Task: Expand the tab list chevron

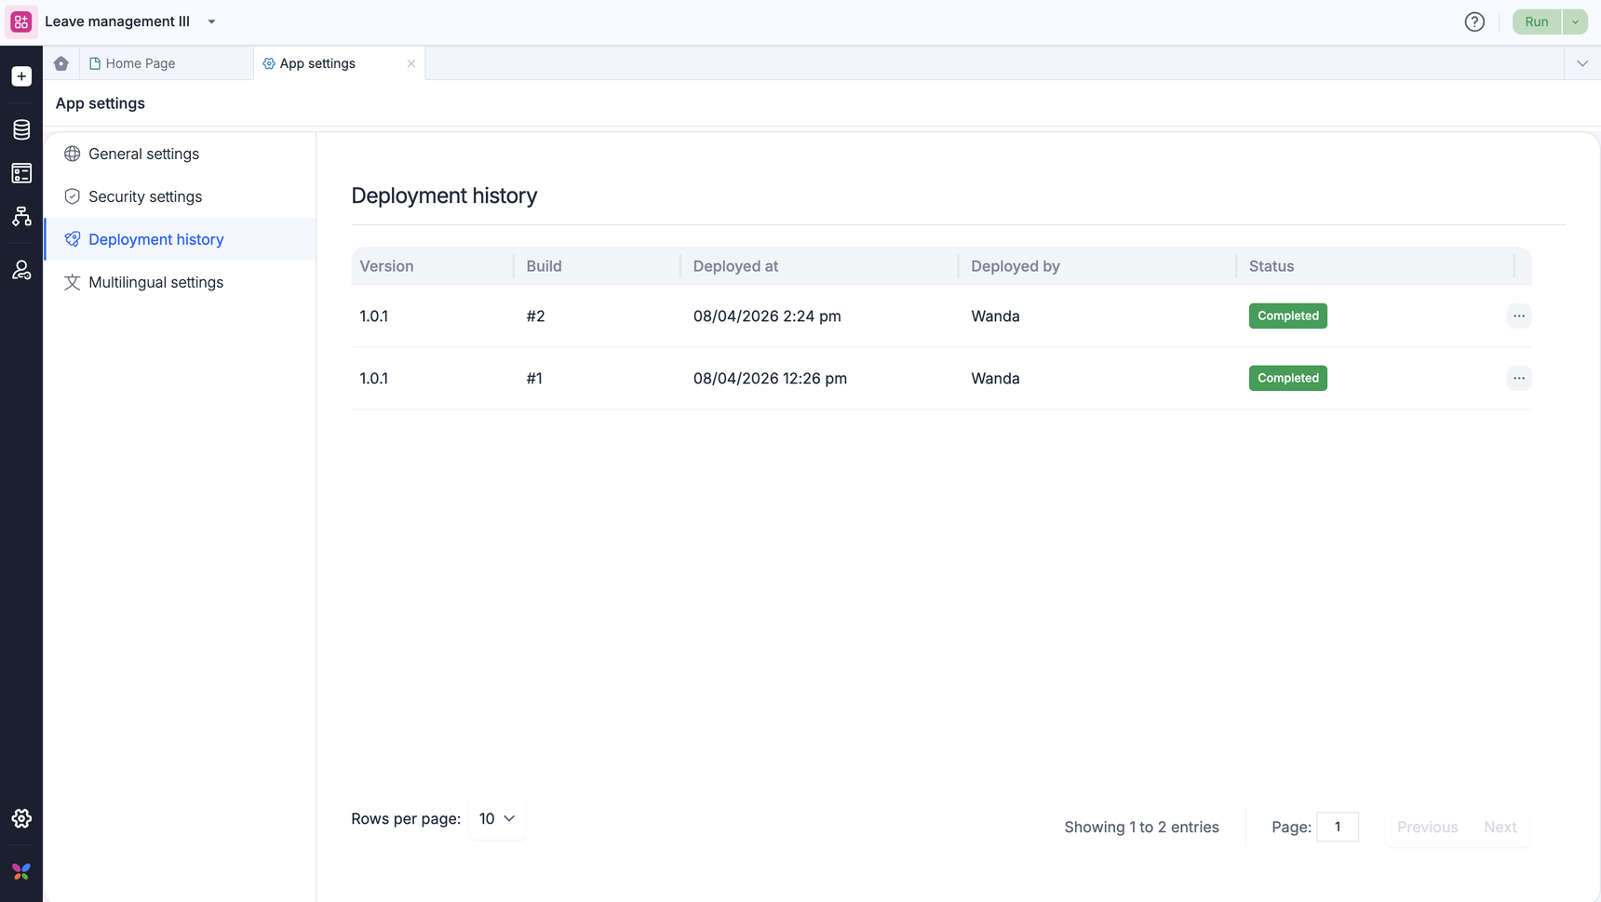Action: 1582,63
